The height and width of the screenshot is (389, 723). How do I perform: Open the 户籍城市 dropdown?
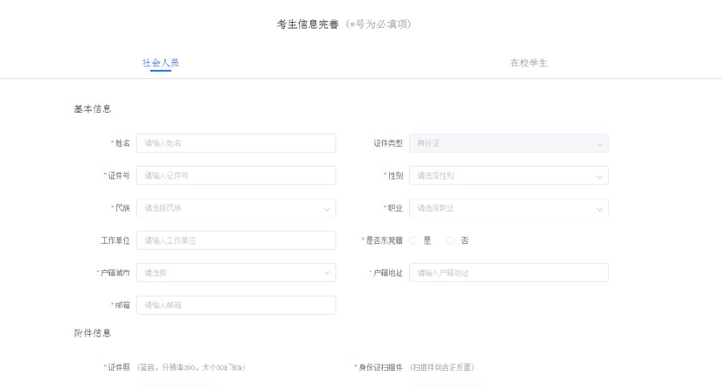point(236,273)
